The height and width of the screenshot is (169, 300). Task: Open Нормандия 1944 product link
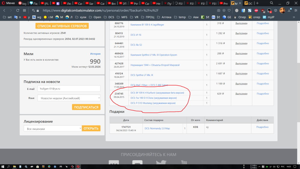pyautogui.click(x=155, y=65)
